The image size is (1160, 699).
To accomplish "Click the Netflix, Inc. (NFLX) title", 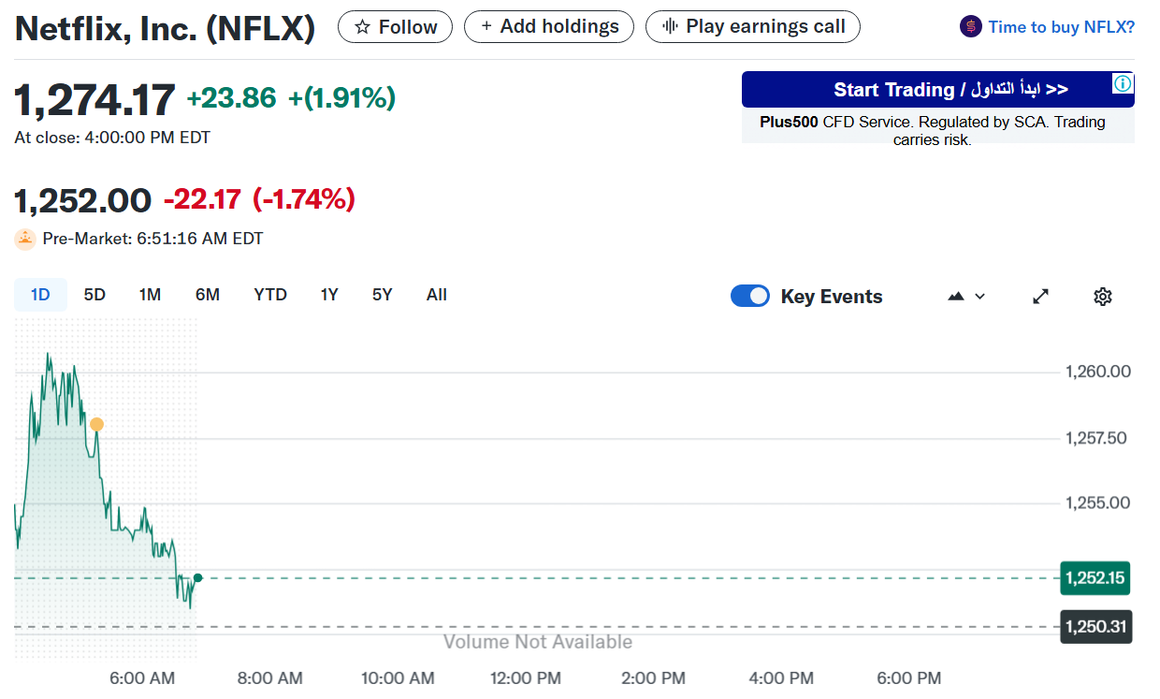I will [x=166, y=28].
